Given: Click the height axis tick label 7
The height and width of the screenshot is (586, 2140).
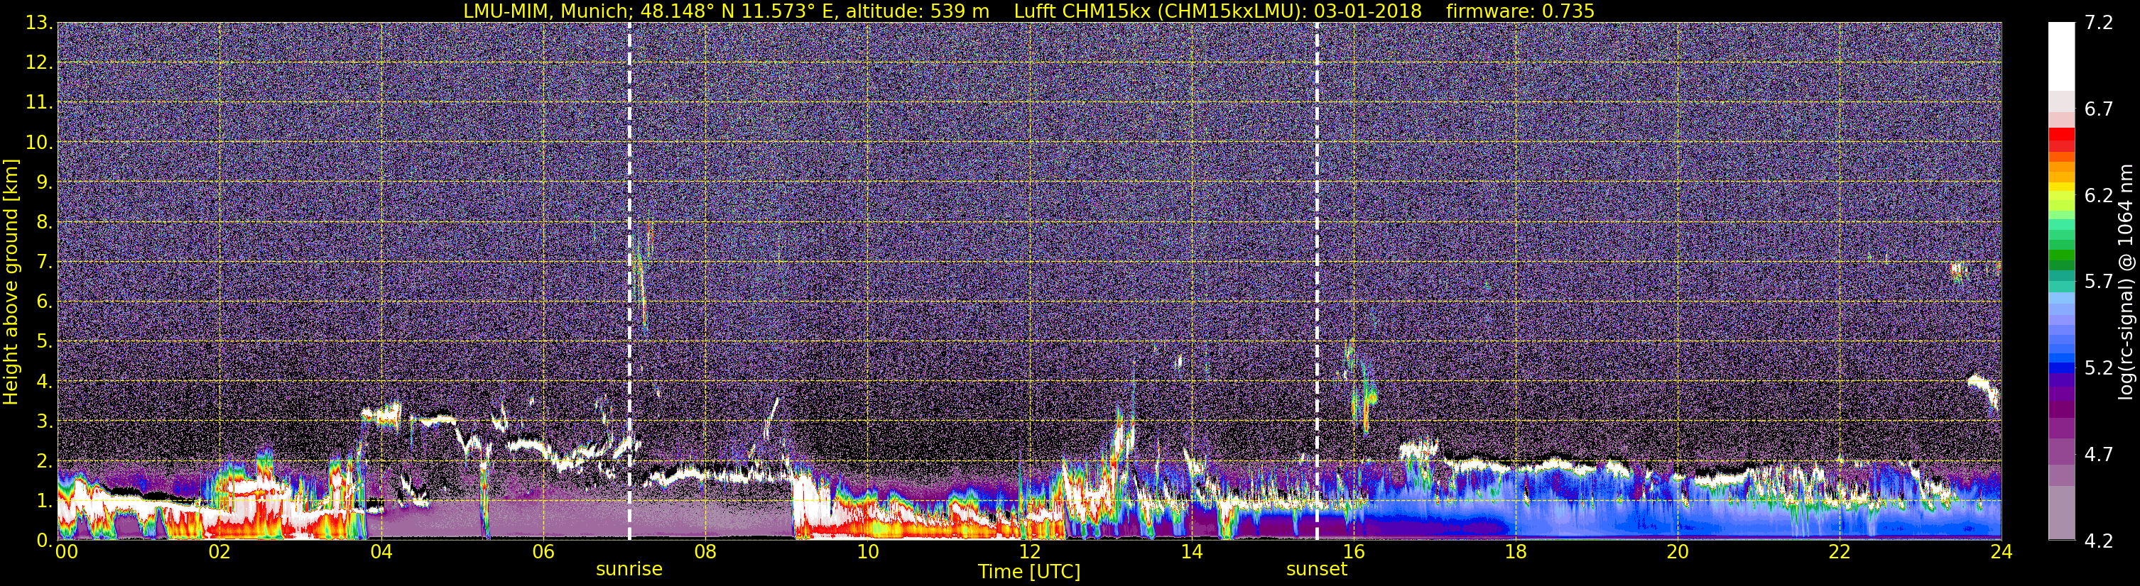Looking at the screenshot, I should tap(44, 262).
